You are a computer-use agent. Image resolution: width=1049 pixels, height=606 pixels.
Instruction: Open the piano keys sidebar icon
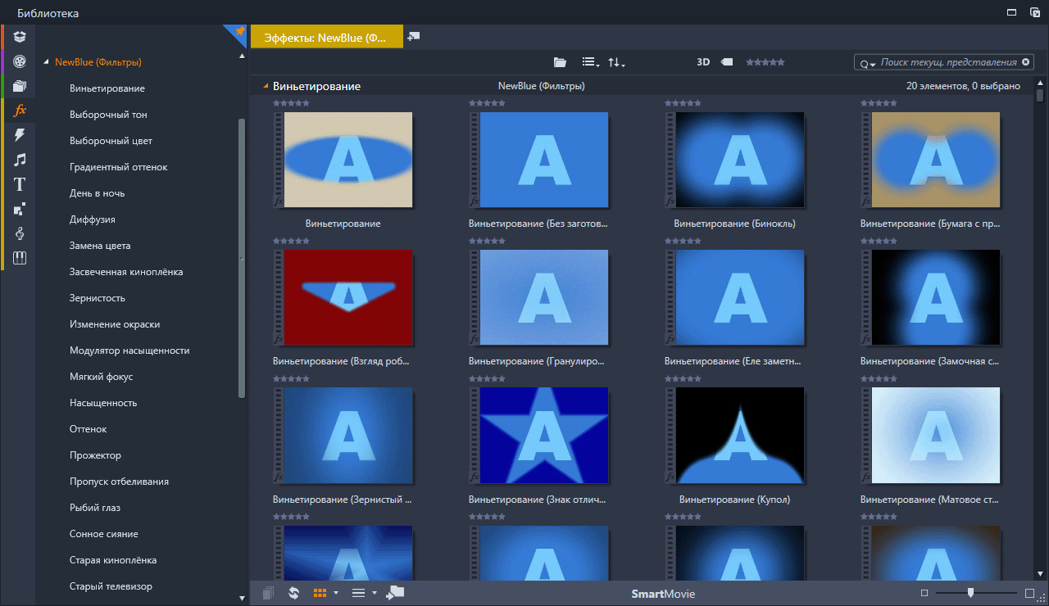coord(20,258)
